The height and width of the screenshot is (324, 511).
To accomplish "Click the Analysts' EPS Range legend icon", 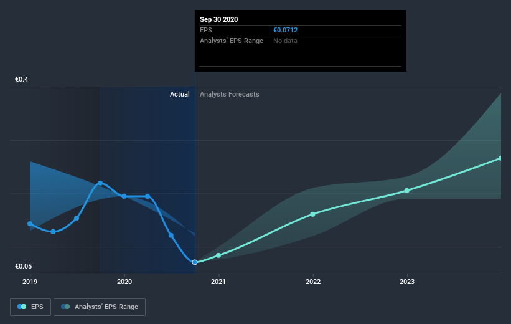I will 65,307.
